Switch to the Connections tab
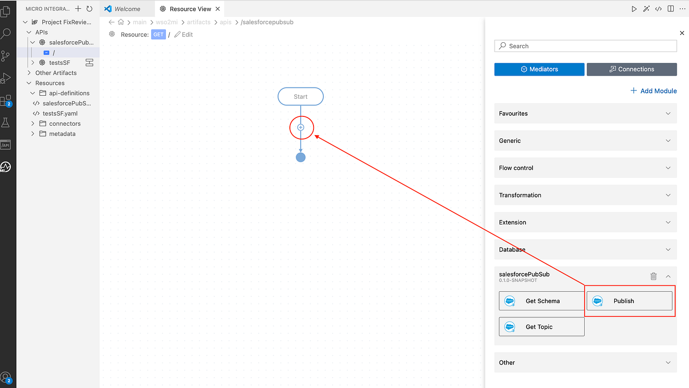Viewport: 689px width, 388px height. coord(632,69)
